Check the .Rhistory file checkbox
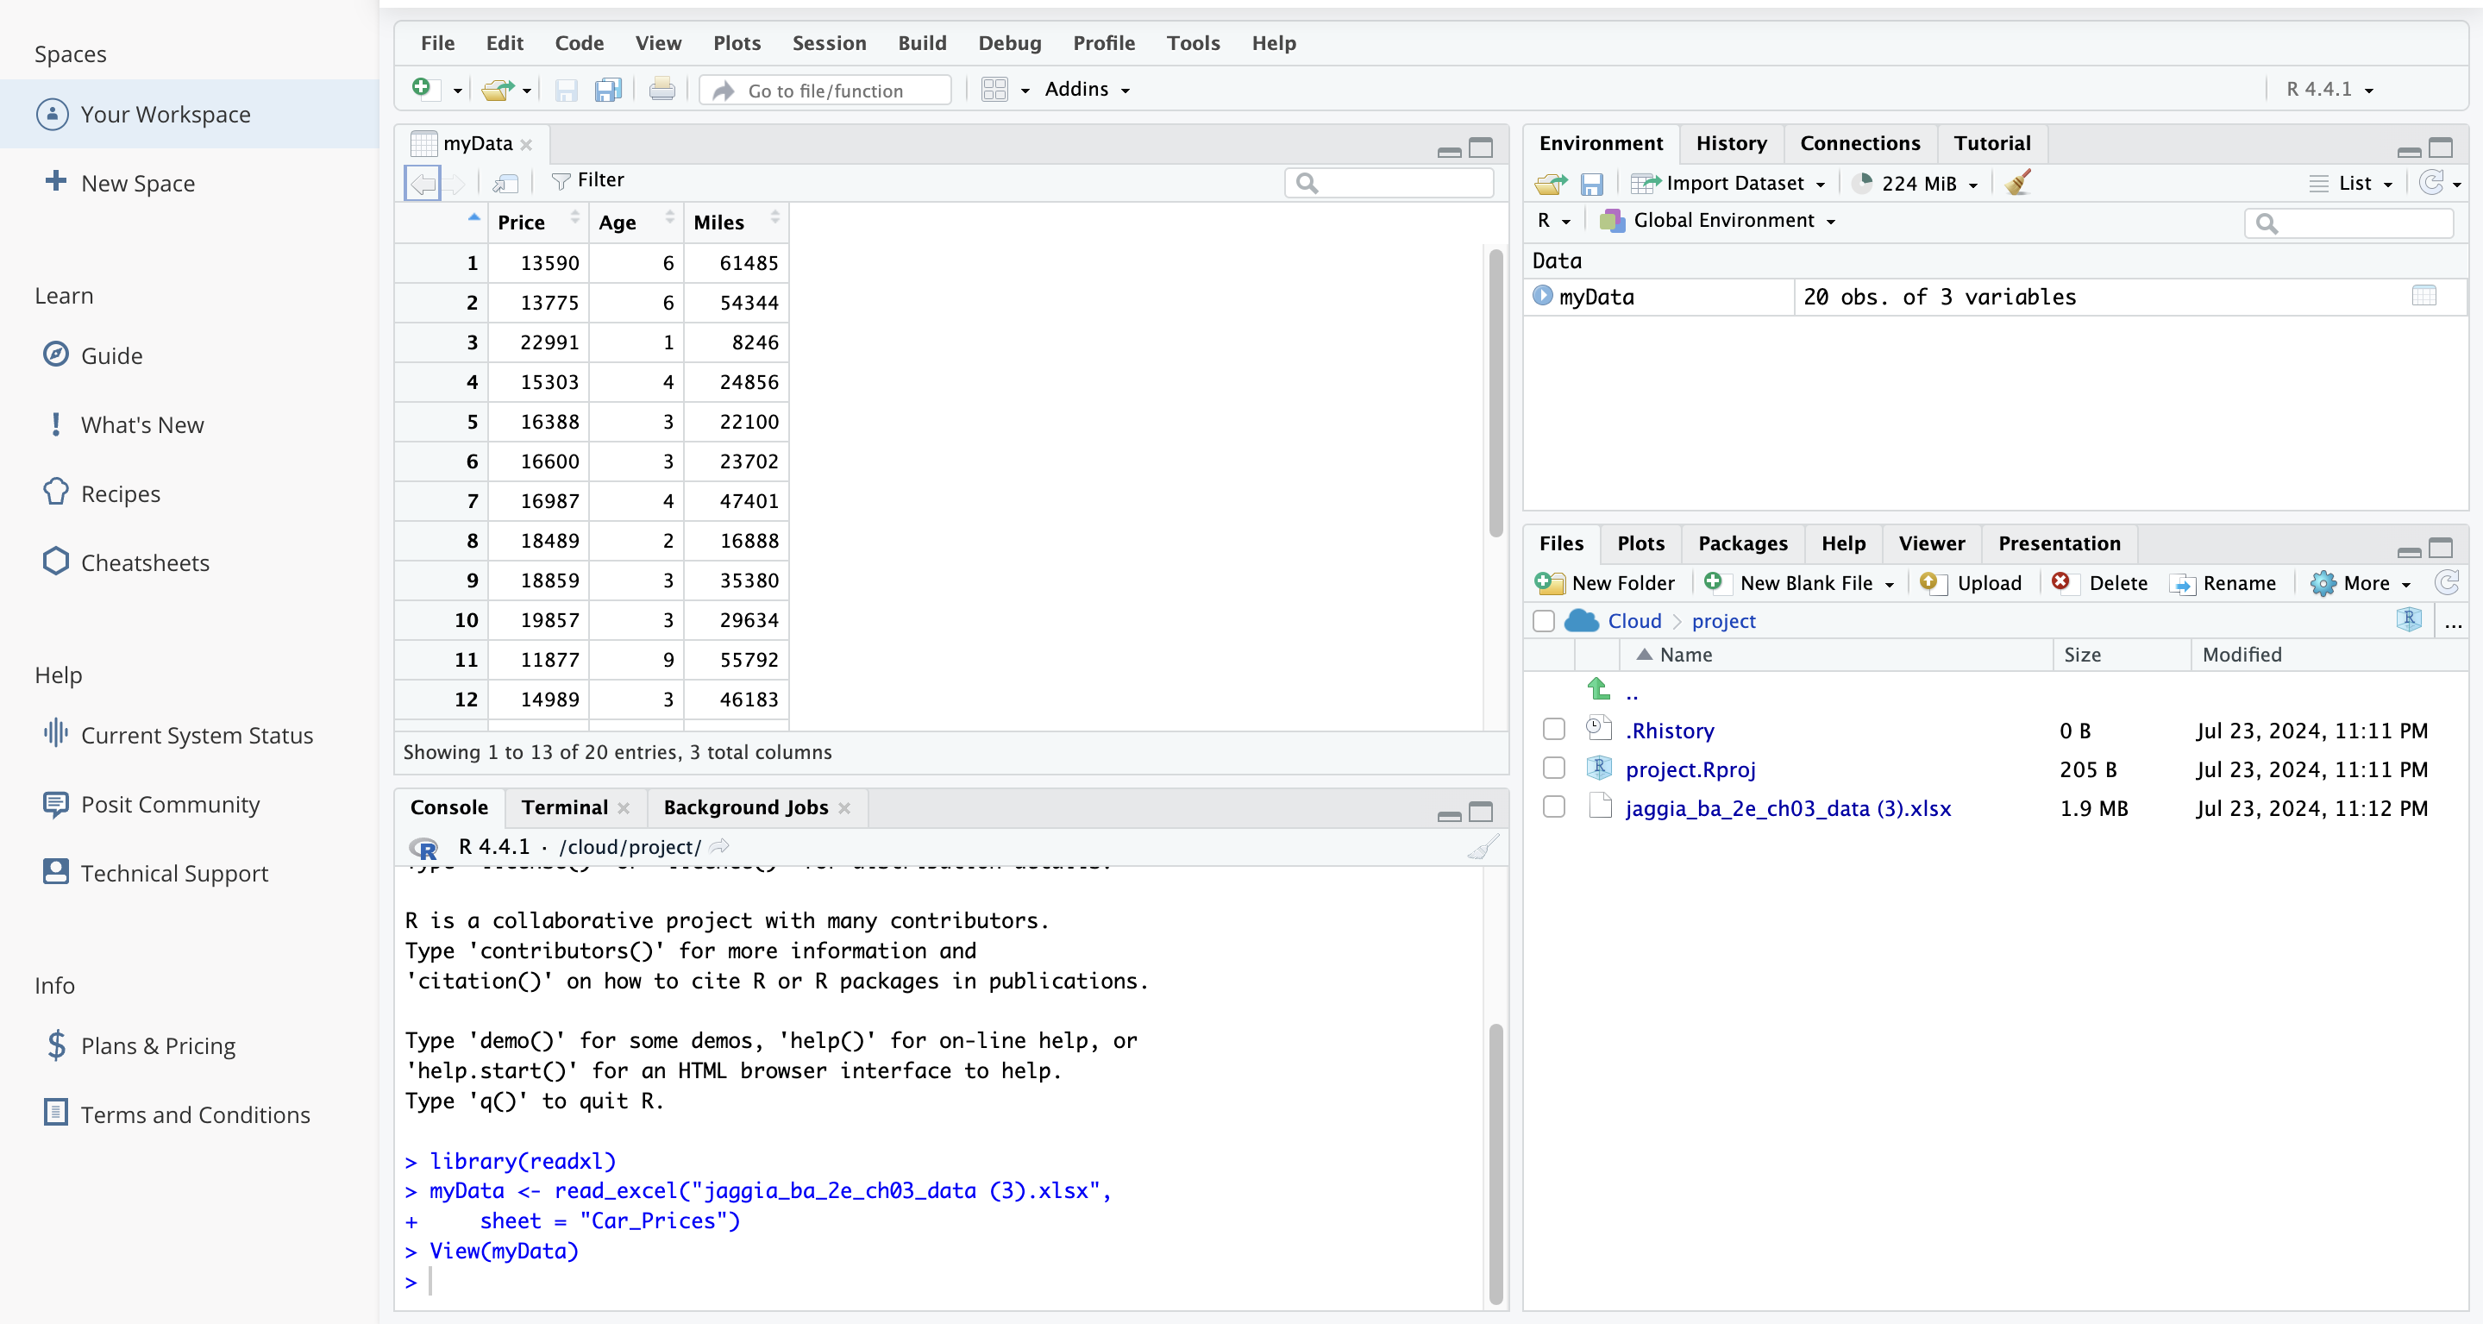 pos(1552,729)
